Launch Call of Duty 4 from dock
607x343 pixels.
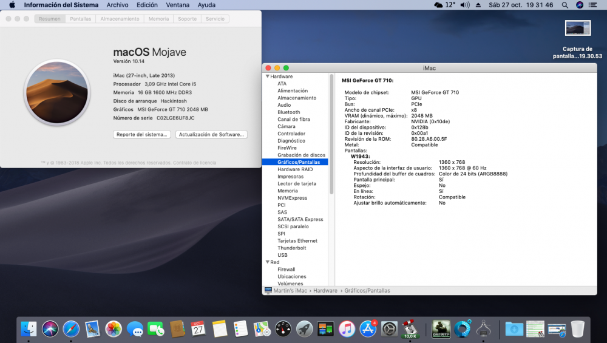click(x=441, y=329)
